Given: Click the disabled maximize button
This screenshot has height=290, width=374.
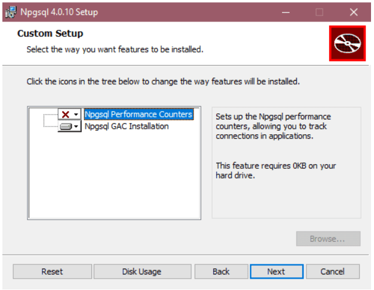Looking at the screenshot, I should click(319, 12).
